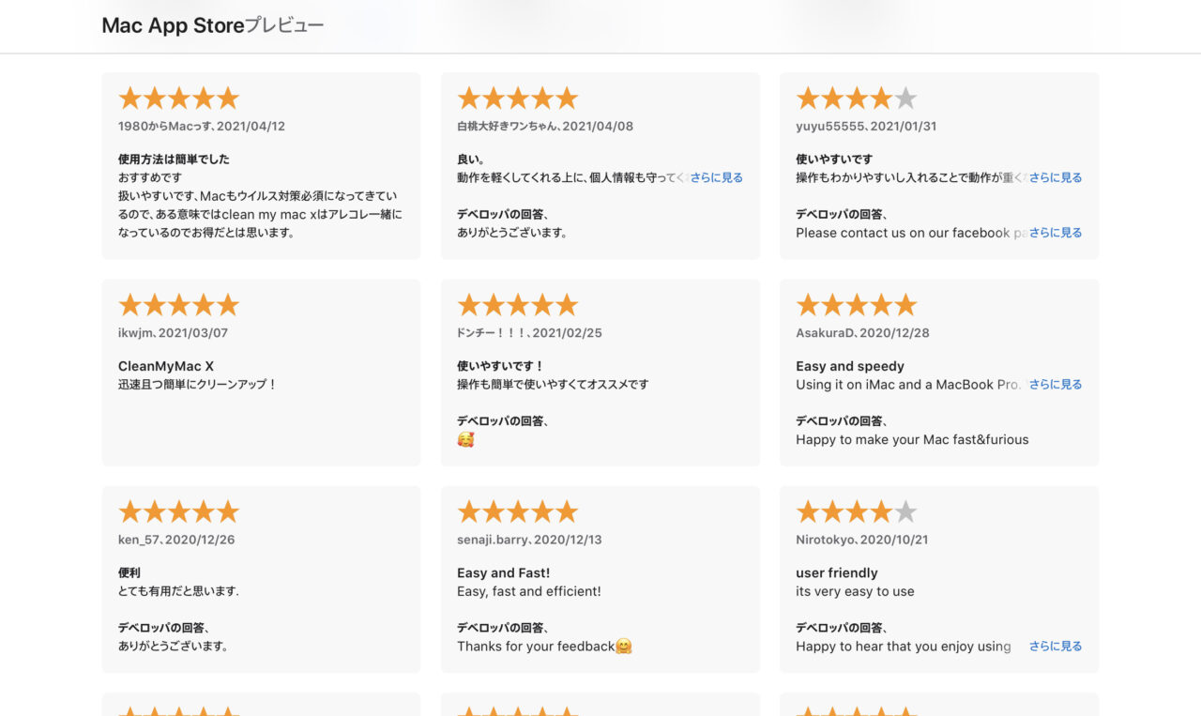Viewport: 1201px width, 716px height.
Task: Click the gray unfilled star in Nirotokyo's rating
Action: click(x=906, y=510)
